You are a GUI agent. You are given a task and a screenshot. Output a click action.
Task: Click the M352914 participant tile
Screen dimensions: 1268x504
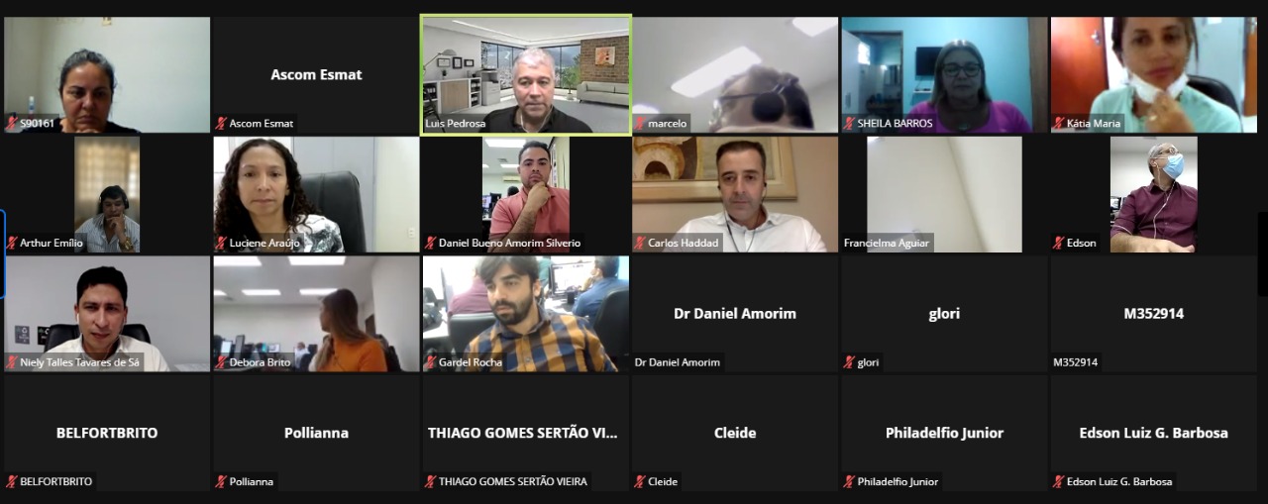1153,314
